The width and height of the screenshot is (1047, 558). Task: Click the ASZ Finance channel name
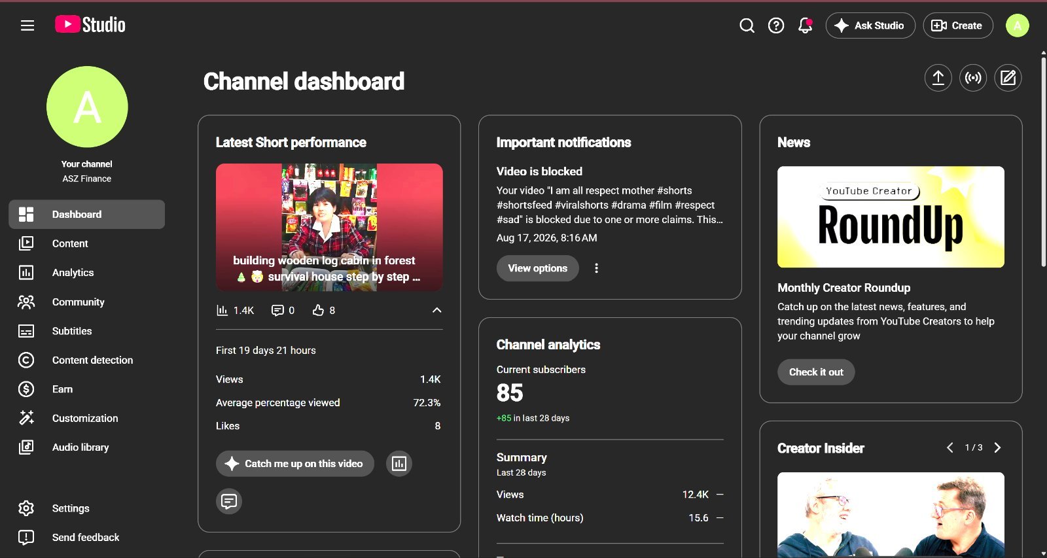point(87,179)
